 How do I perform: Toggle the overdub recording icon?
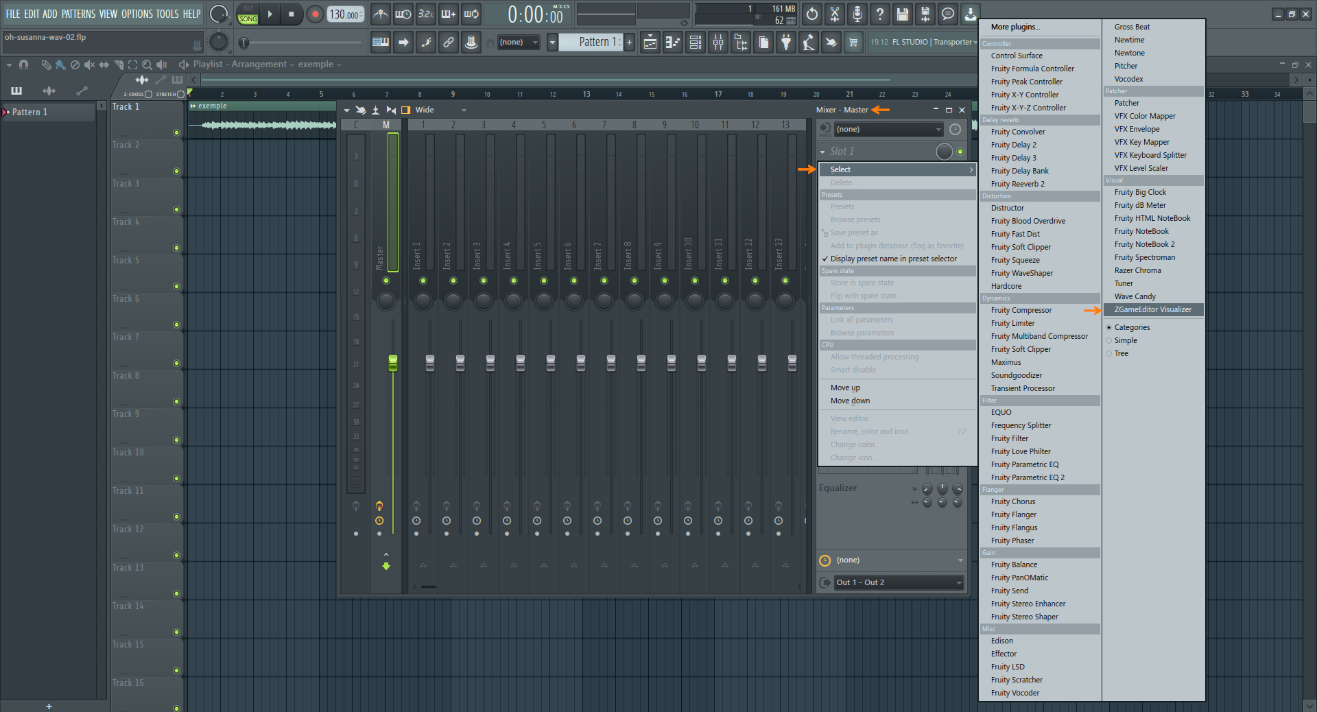pos(448,14)
